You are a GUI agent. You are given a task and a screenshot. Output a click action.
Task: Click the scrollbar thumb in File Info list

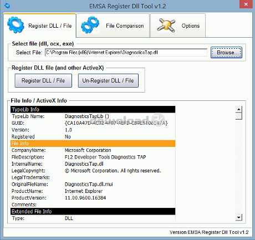coord(239,116)
